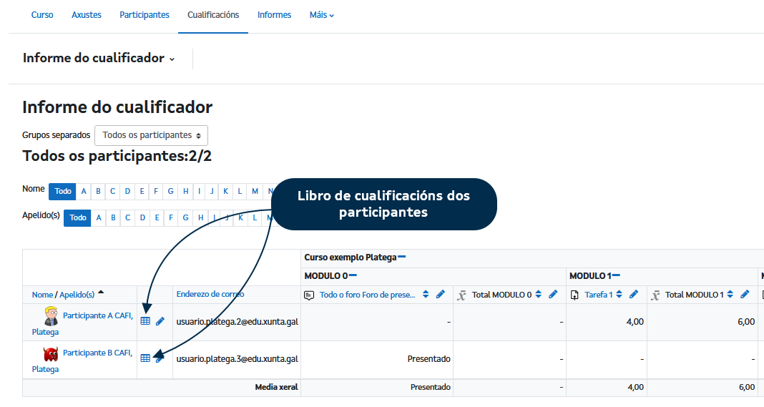This screenshot has height=407, width=764.
Task: Open Participante B CAFI, Platega profile link
Action: [x=82, y=361]
